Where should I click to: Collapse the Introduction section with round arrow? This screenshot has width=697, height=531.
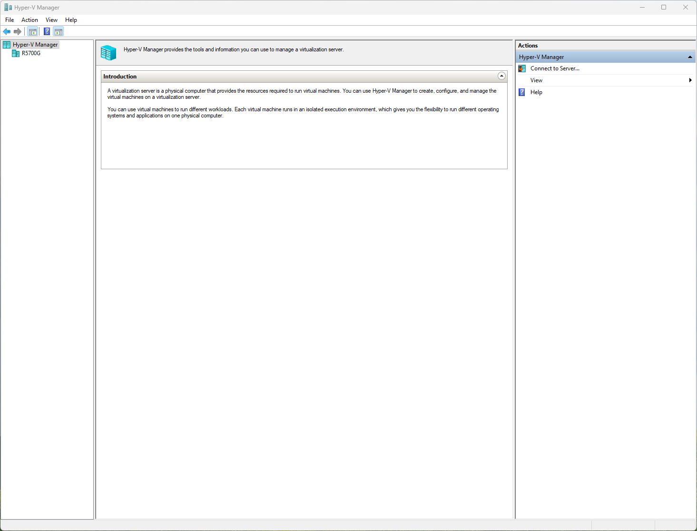[501, 76]
